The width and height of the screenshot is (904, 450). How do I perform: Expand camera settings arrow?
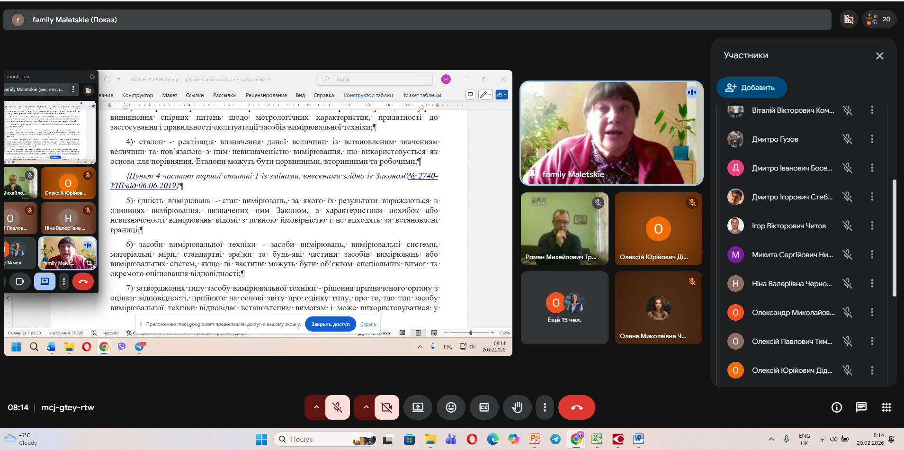pyautogui.click(x=366, y=407)
